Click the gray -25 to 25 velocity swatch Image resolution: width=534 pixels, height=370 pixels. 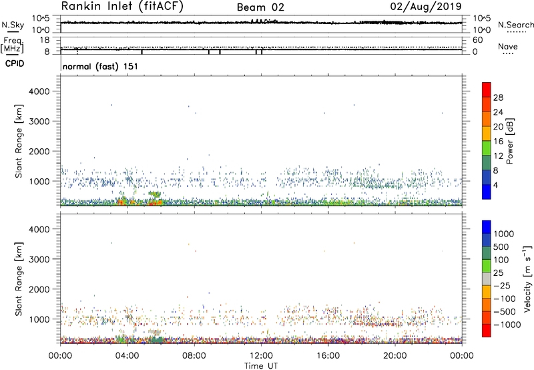coord(487,279)
